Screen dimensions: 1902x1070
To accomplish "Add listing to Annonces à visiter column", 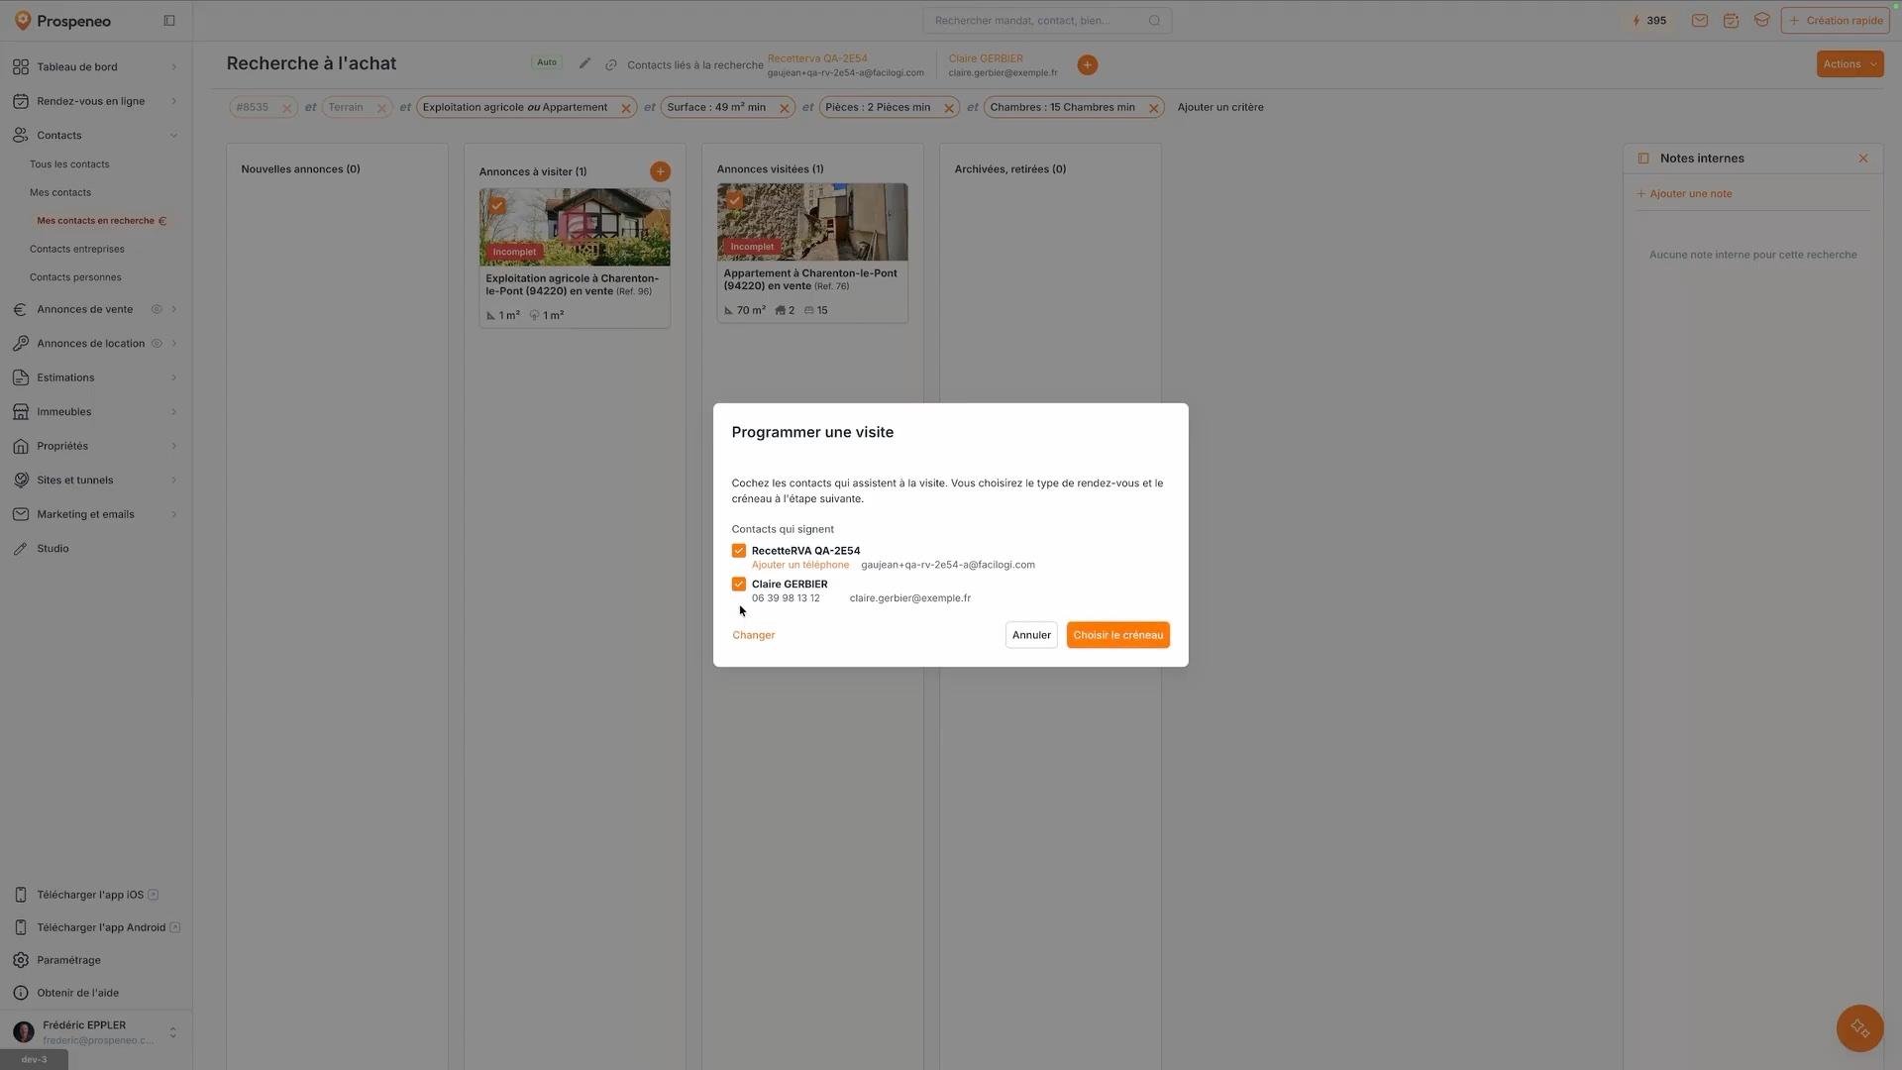I will coord(660,172).
